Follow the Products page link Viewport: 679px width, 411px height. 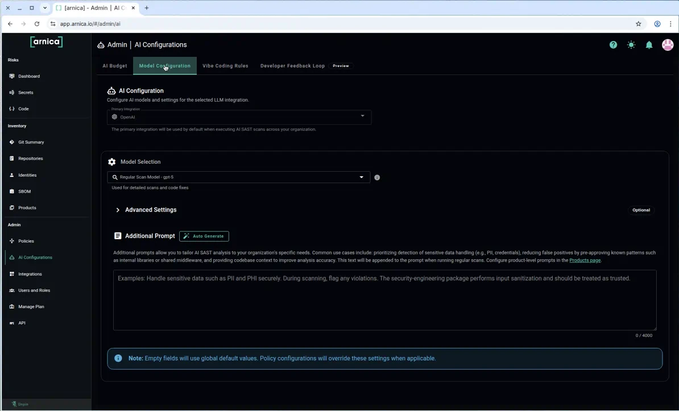[x=585, y=260]
